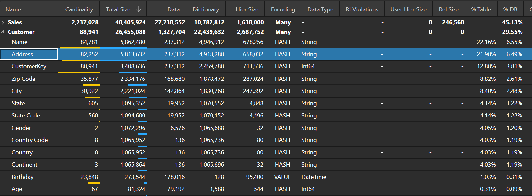Sort by the RI Violations column header
This screenshot has height=196, width=532.
pyautogui.click(x=362, y=9)
